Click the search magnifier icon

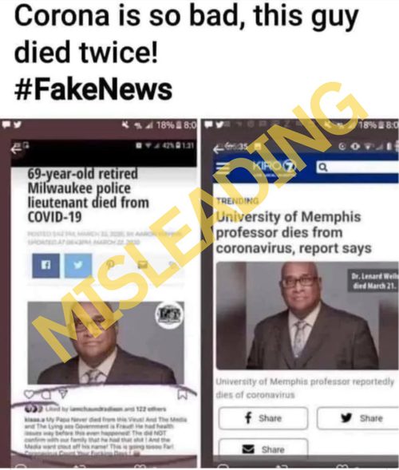(322, 167)
